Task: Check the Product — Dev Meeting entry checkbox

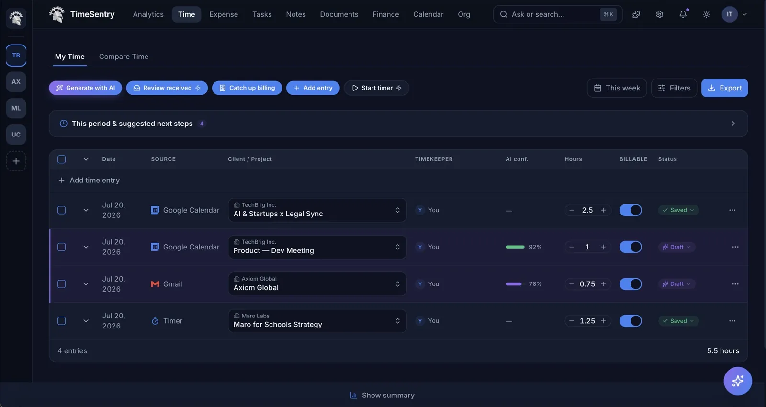Action: click(62, 247)
